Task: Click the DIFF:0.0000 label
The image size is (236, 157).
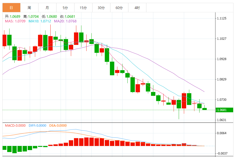Action: click(x=37, y=126)
